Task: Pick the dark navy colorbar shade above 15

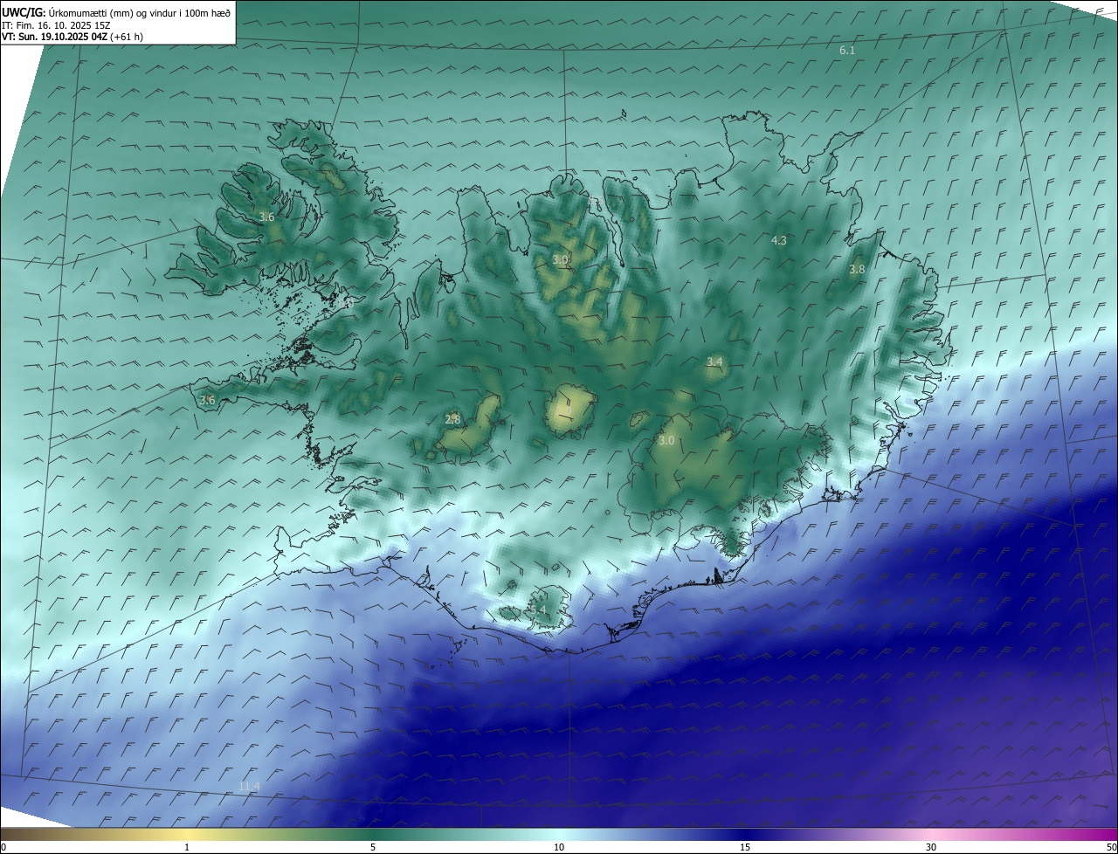Action: point(745,835)
